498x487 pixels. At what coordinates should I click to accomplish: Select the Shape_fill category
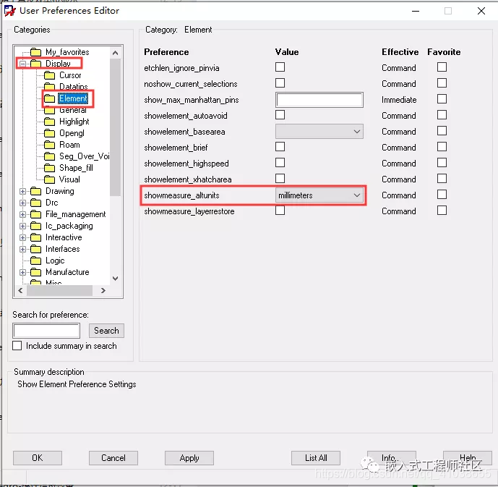76,168
